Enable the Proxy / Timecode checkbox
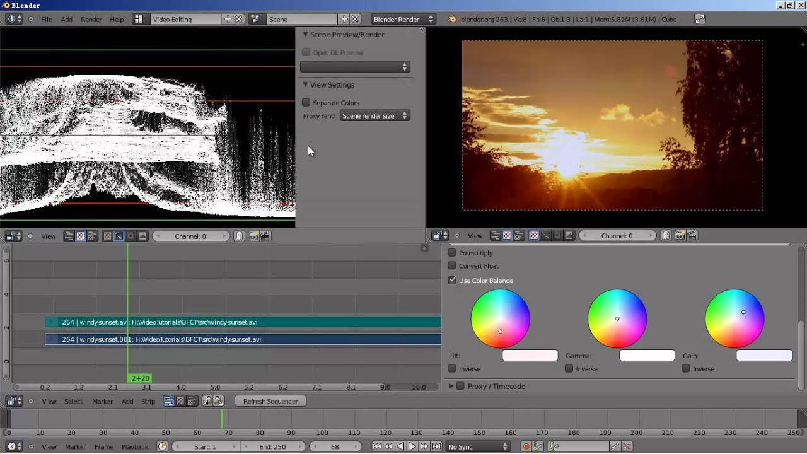Viewport: 807px width, 454px height. pyautogui.click(x=460, y=386)
